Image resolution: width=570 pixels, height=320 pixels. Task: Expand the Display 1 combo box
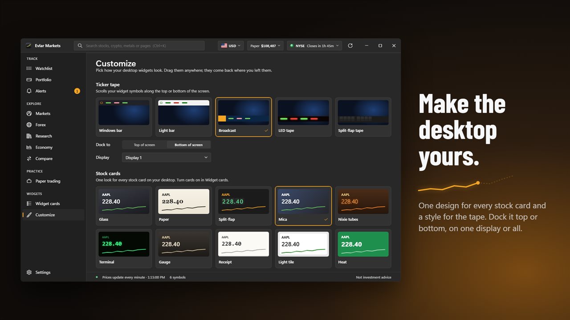pyautogui.click(x=166, y=157)
